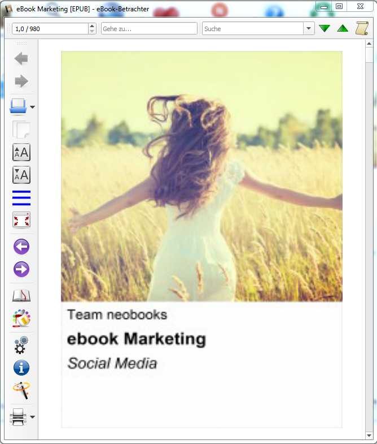This screenshot has height=444, width=377.
Task: Decrease font size with the smaller-A icon
Action: point(21,175)
